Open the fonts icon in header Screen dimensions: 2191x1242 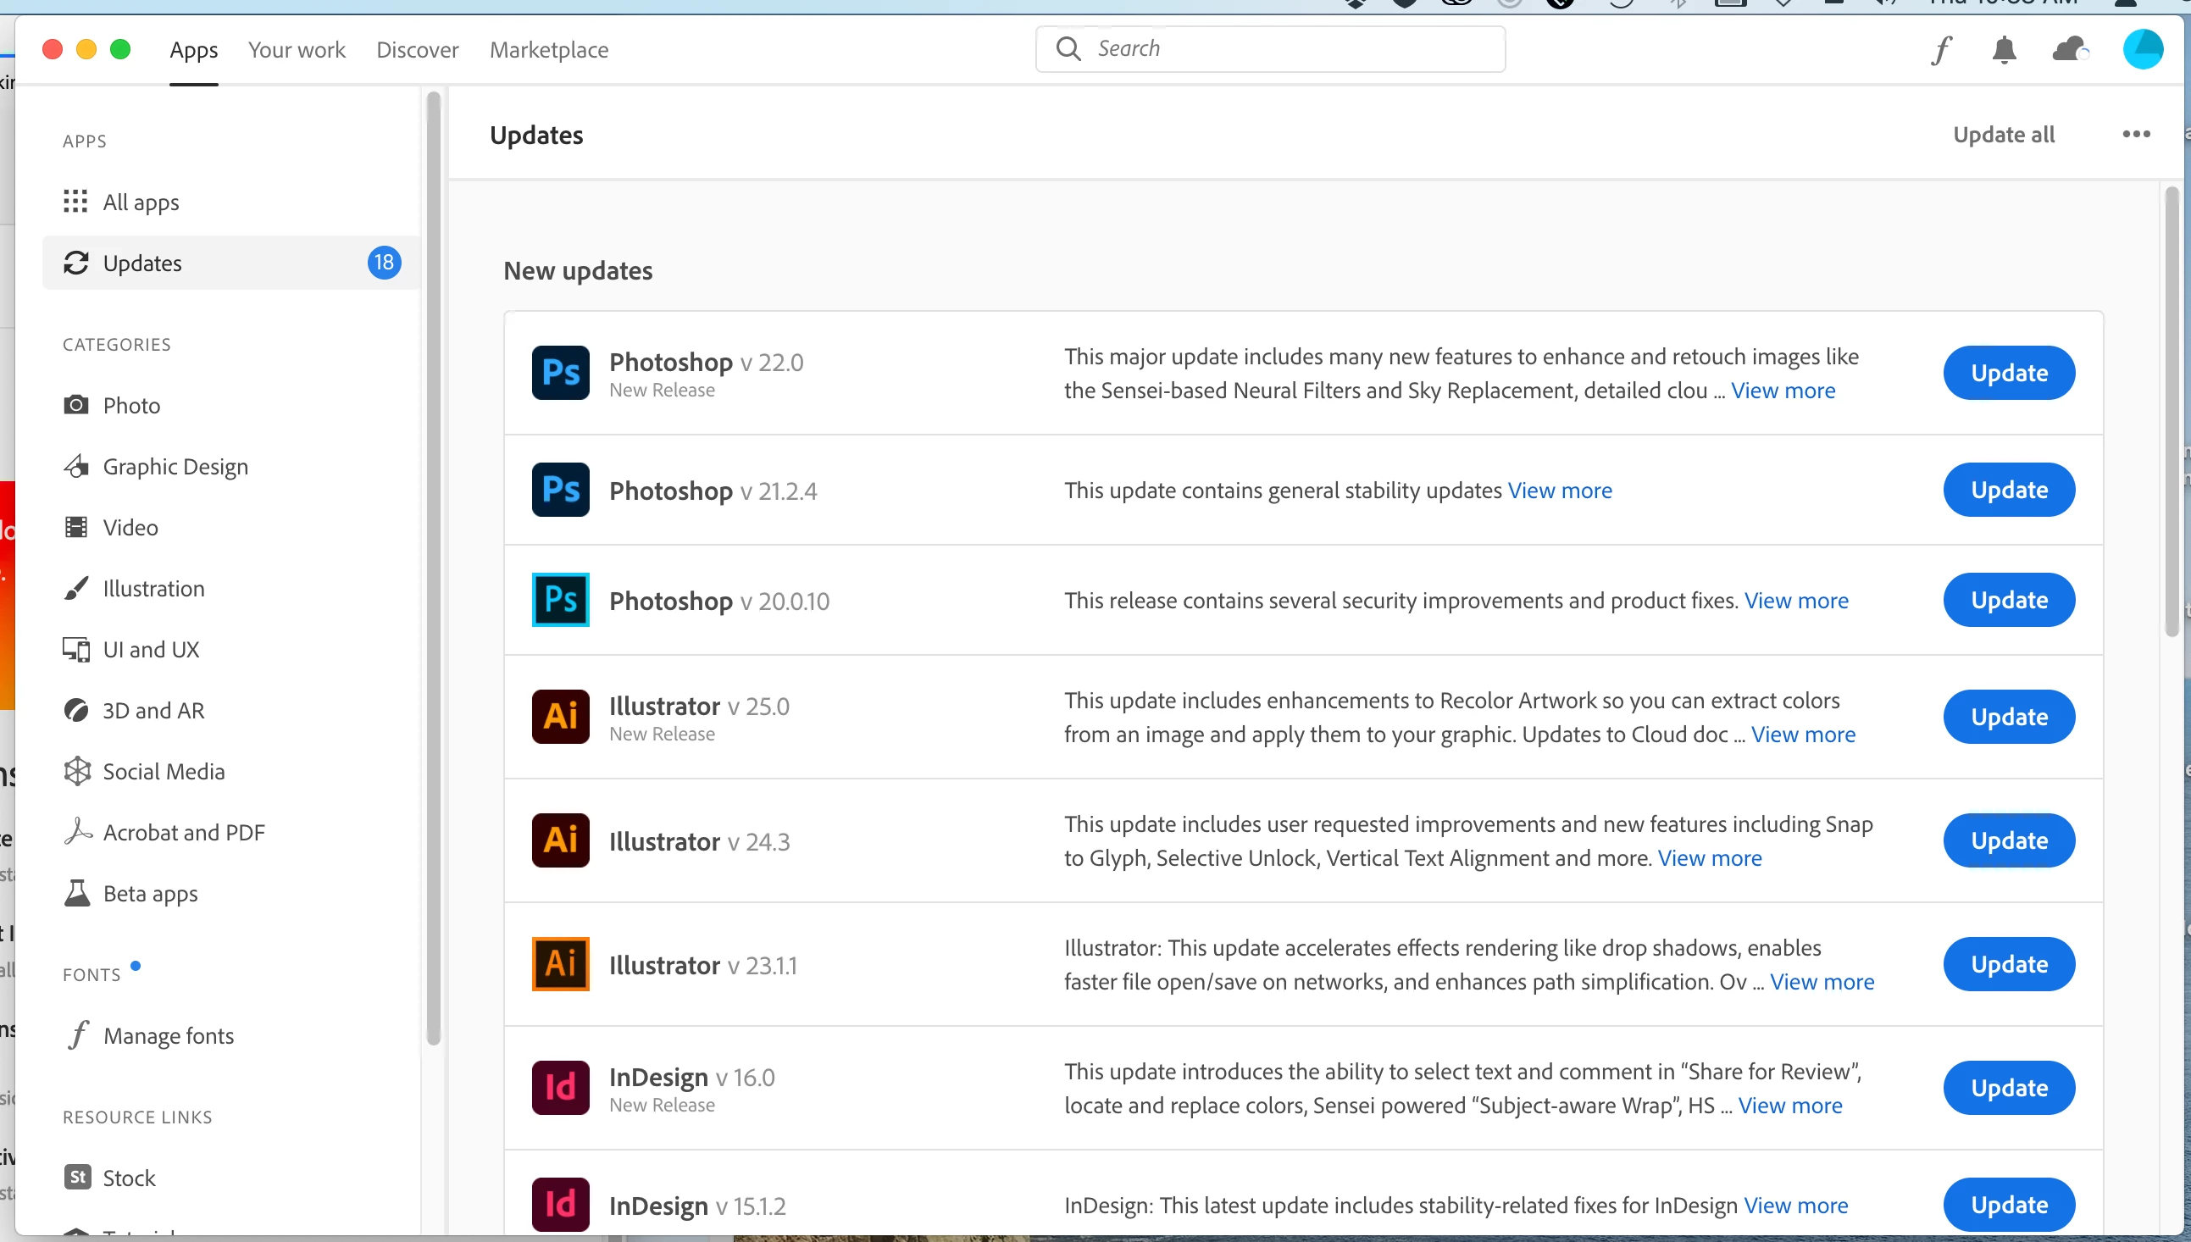[1941, 50]
